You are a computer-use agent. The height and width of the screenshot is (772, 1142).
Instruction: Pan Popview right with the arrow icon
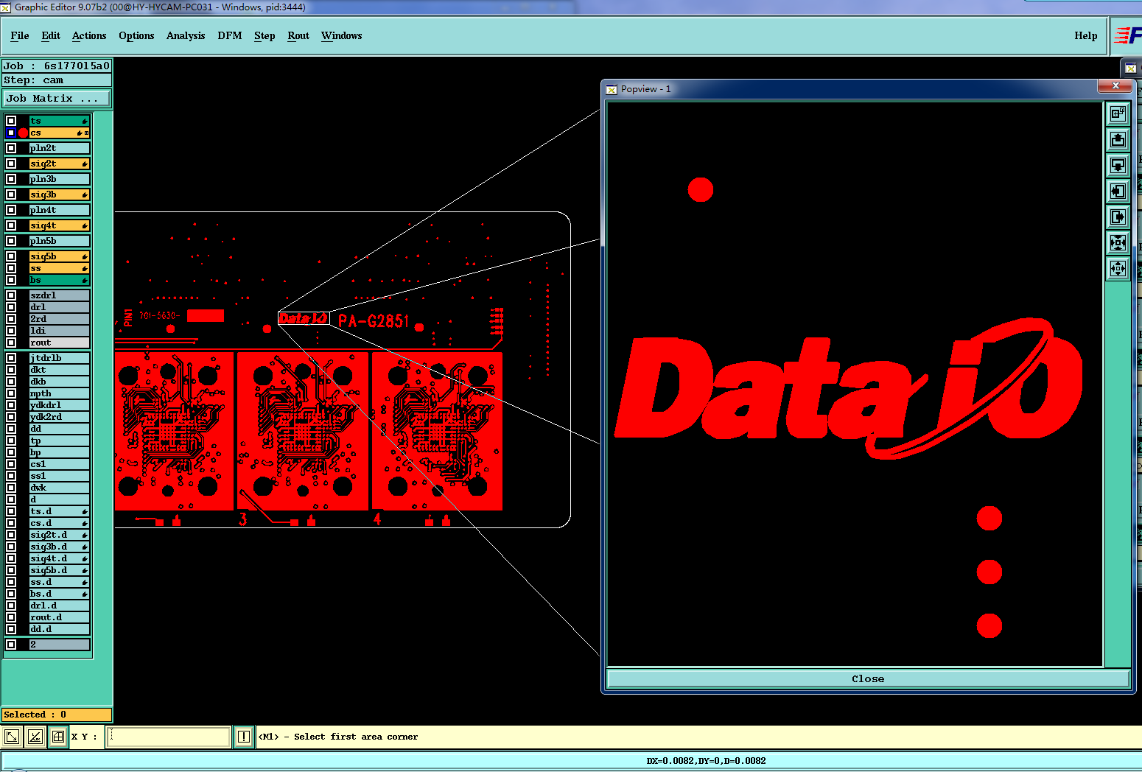[x=1118, y=217]
